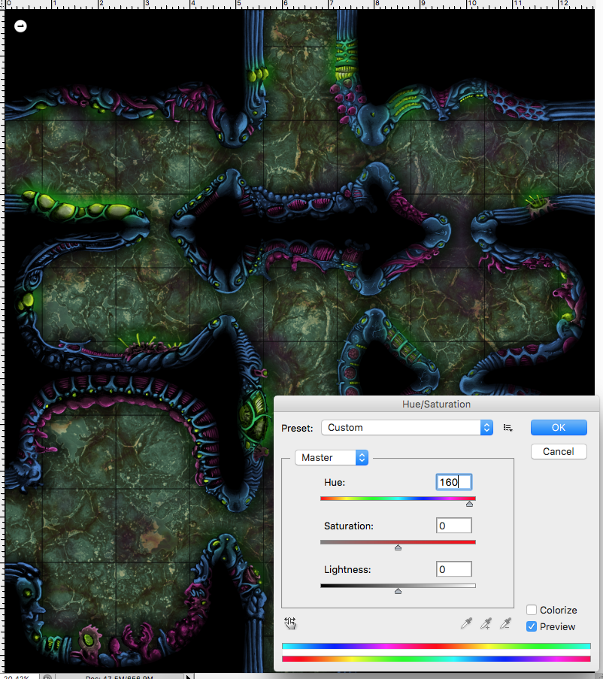Viewport: 603px width, 679px height.
Task: Enable the Colorize checkbox
Action: pos(531,610)
